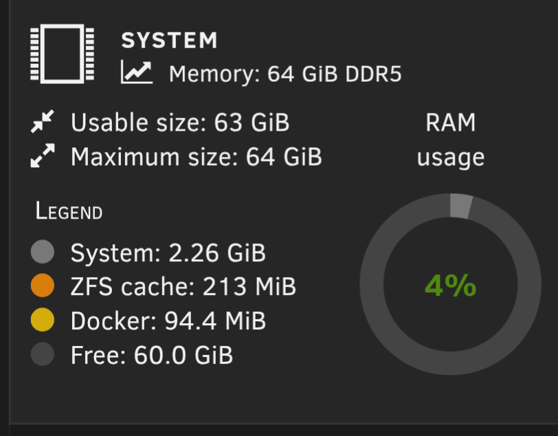
Task: Select the yellow Docker legend dot
Action: 43,320
